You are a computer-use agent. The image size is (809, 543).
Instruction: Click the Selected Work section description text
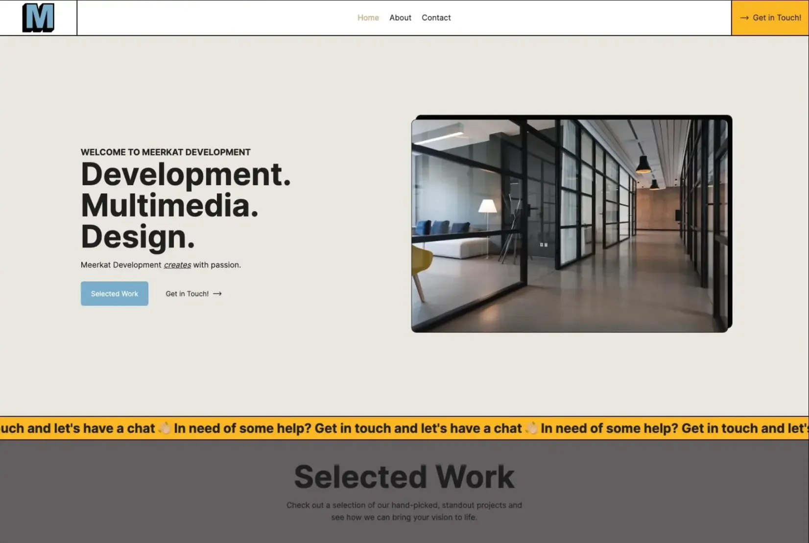click(x=404, y=511)
